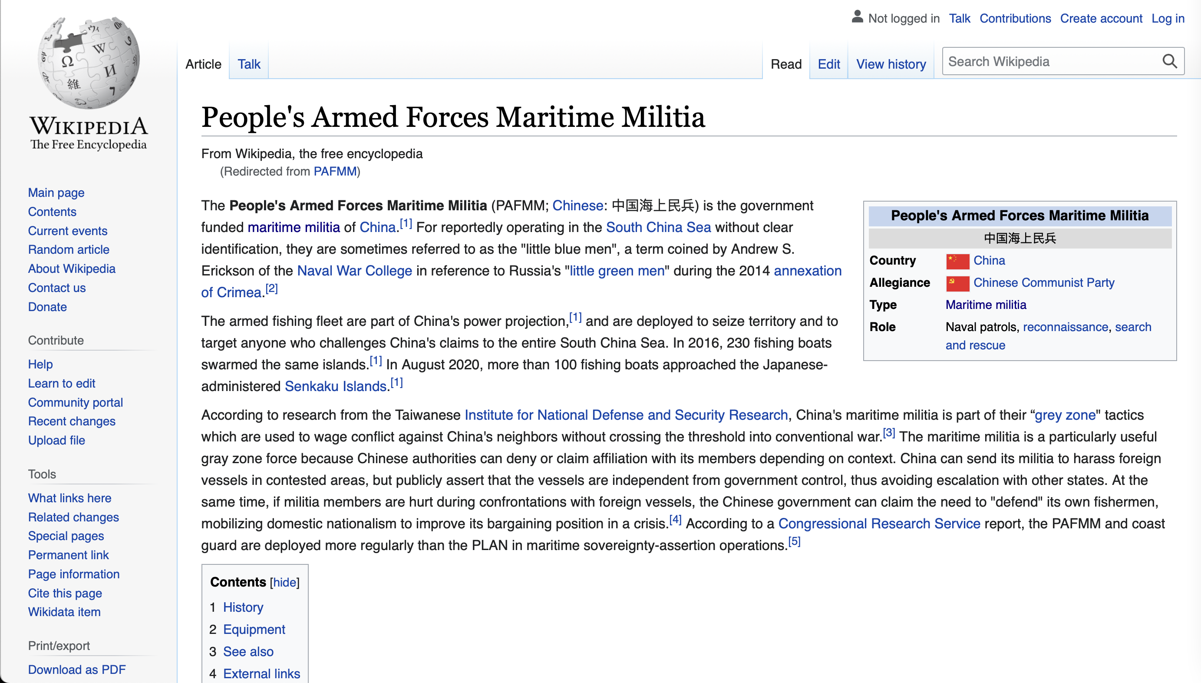
Task: Hide the Contents table via hide toggle
Action: coord(284,582)
